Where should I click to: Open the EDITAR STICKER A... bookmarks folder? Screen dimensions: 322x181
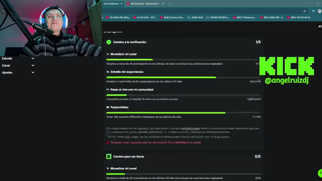click(218, 18)
